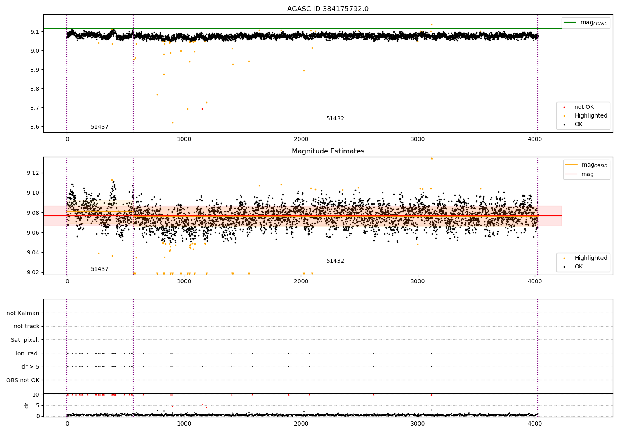Click the 'Ion. rad.' row label

[28, 353]
